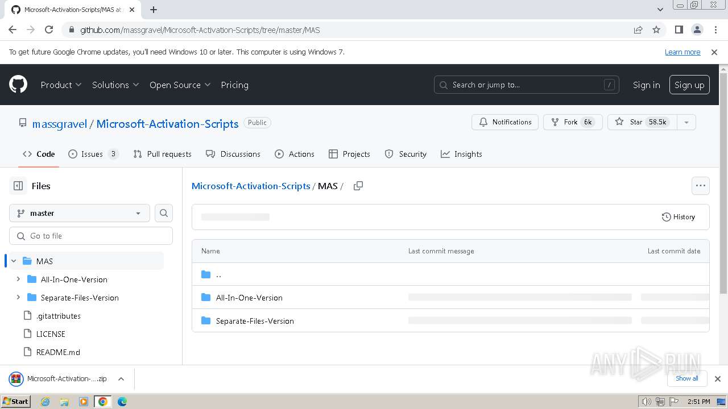The width and height of the screenshot is (728, 409).
Task: Collapse the MAS folder in tree
Action: point(14,261)
